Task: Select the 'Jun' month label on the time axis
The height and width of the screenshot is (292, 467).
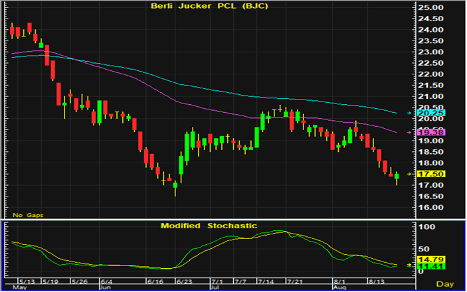Action: point(104,287)
